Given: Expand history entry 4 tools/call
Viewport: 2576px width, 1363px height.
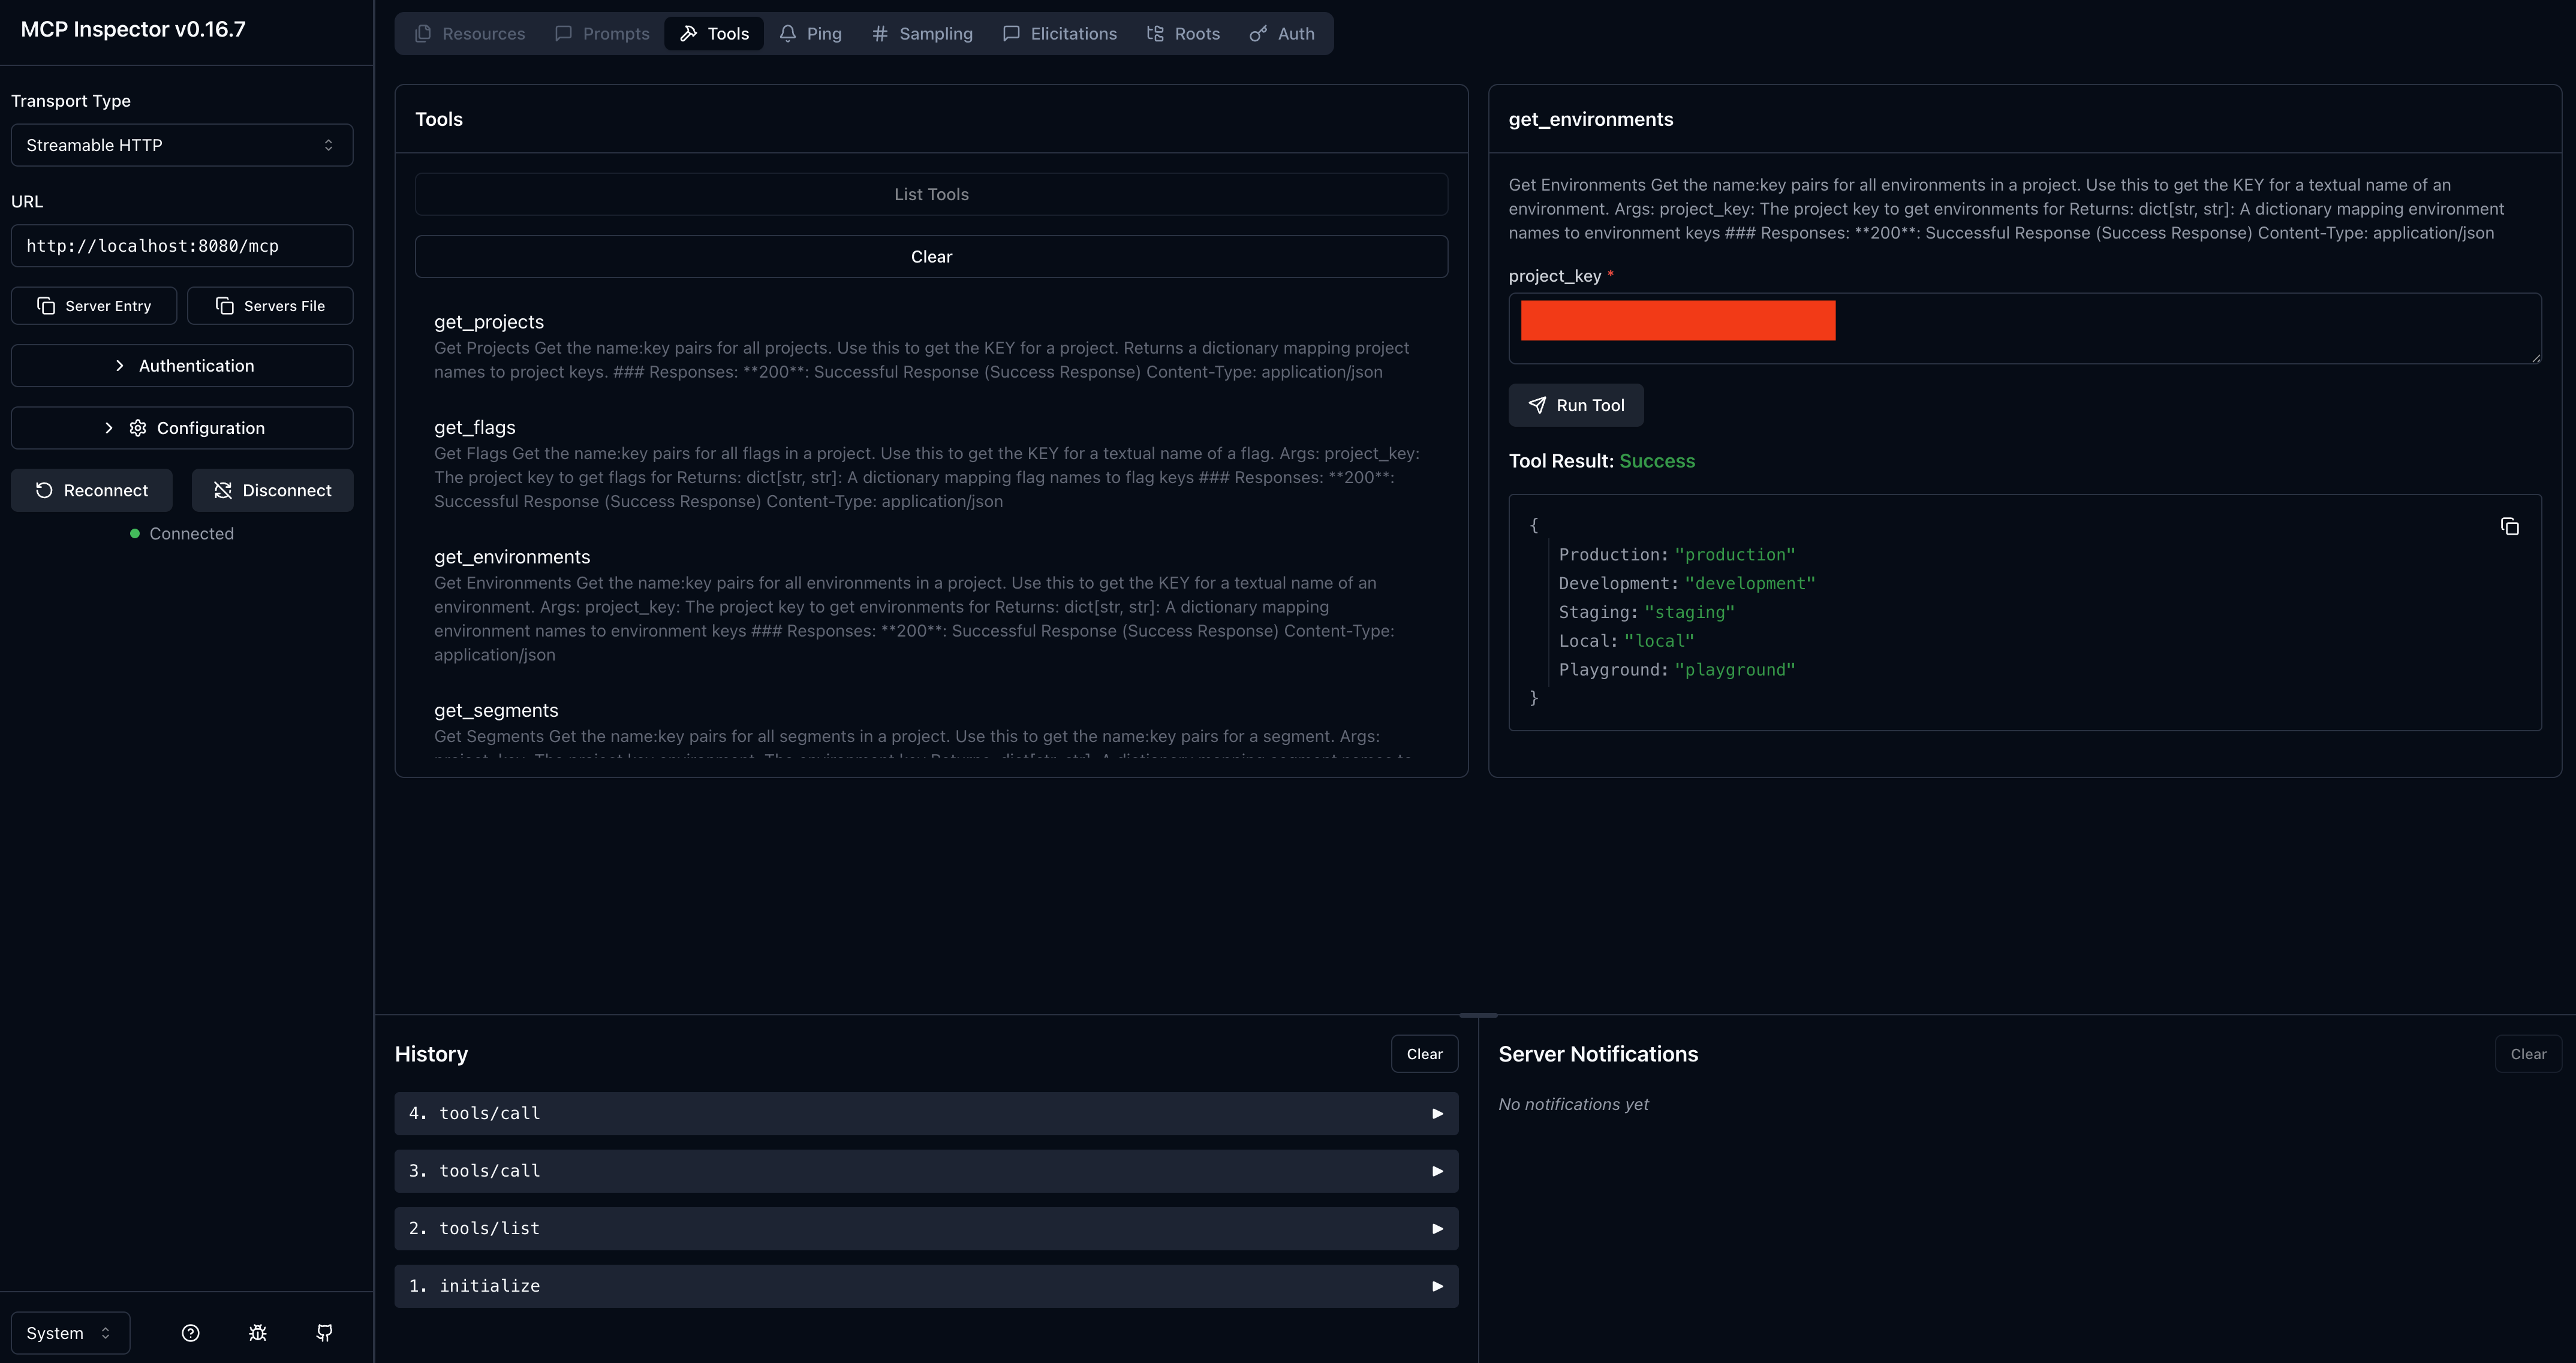Looking at the screenshot, I should pos(926,1113).
